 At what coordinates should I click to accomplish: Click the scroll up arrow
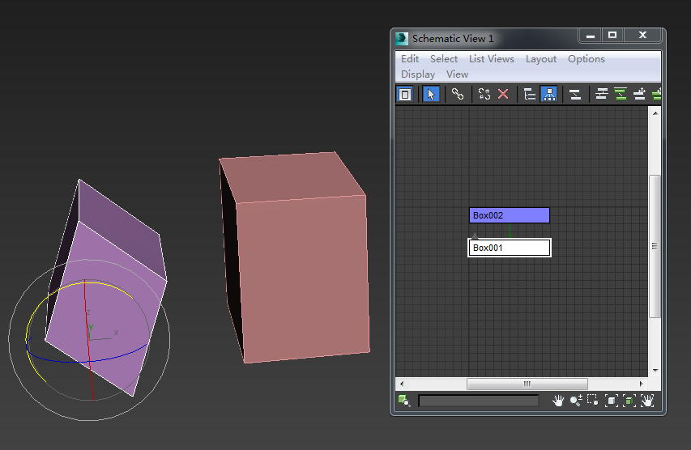[655, 113]
